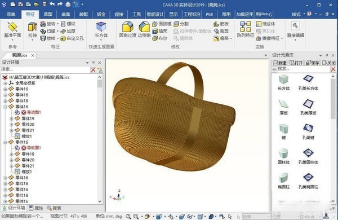Open the 阵列特征 pattern feature tool
The height and width of the screenshot is (220, 338).
pos(246,29)
